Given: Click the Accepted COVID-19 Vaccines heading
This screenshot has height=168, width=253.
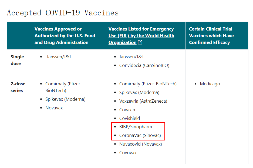Looking at the screenshot, I should [63, 13].
